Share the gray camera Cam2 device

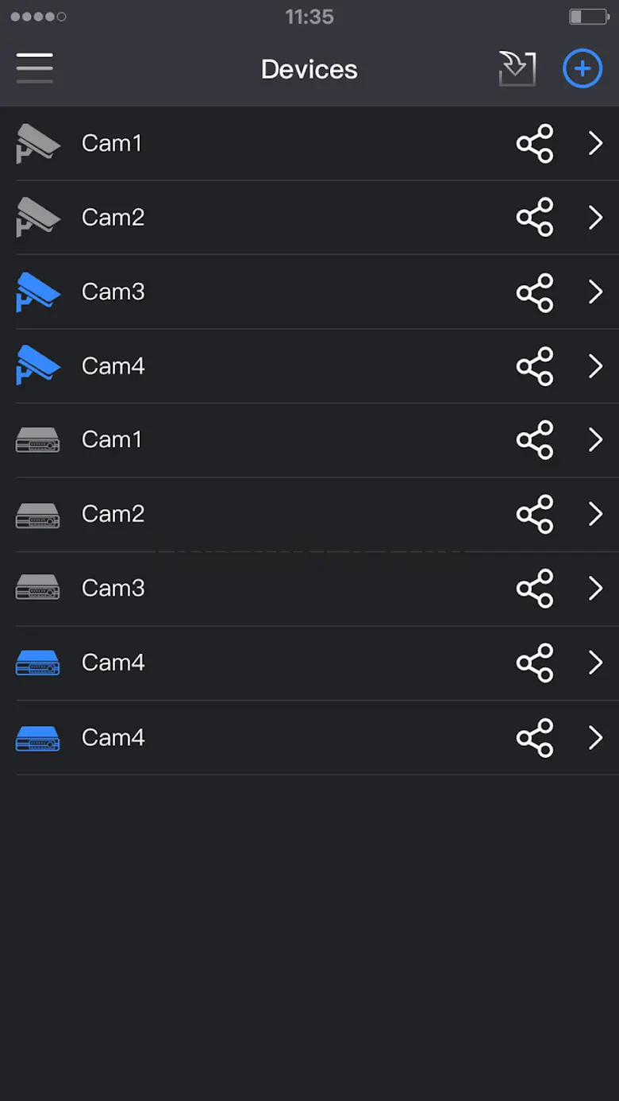coord(535,218)
